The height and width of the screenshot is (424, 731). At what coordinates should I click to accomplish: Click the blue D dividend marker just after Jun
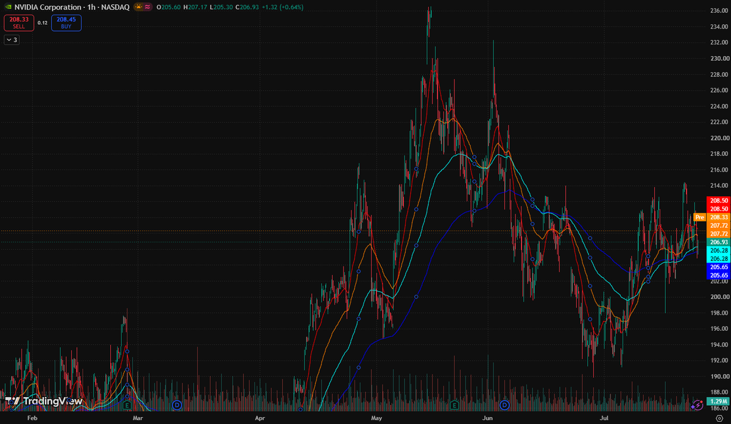coord(504,405)
